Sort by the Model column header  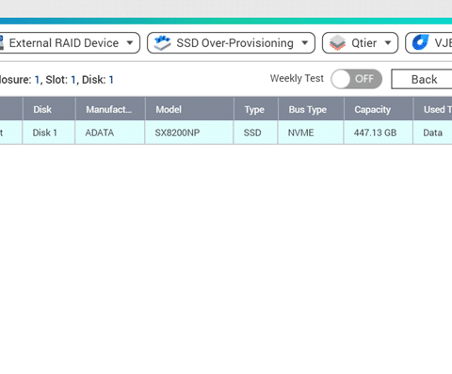(x=189, y=109)
